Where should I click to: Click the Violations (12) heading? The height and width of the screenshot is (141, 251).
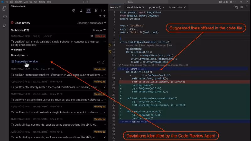(x=20, y=30)
